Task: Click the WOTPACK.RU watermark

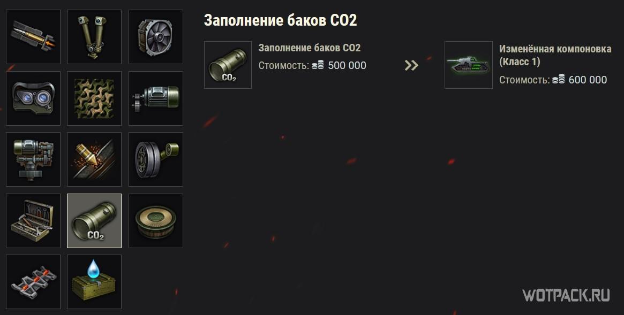Action: click(566, 295)
